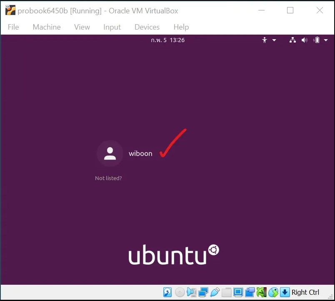Click the audio status icon in VirtualBox status bar
The width and height of the screenshot is (335, 301).
click(x=191, y=292)
